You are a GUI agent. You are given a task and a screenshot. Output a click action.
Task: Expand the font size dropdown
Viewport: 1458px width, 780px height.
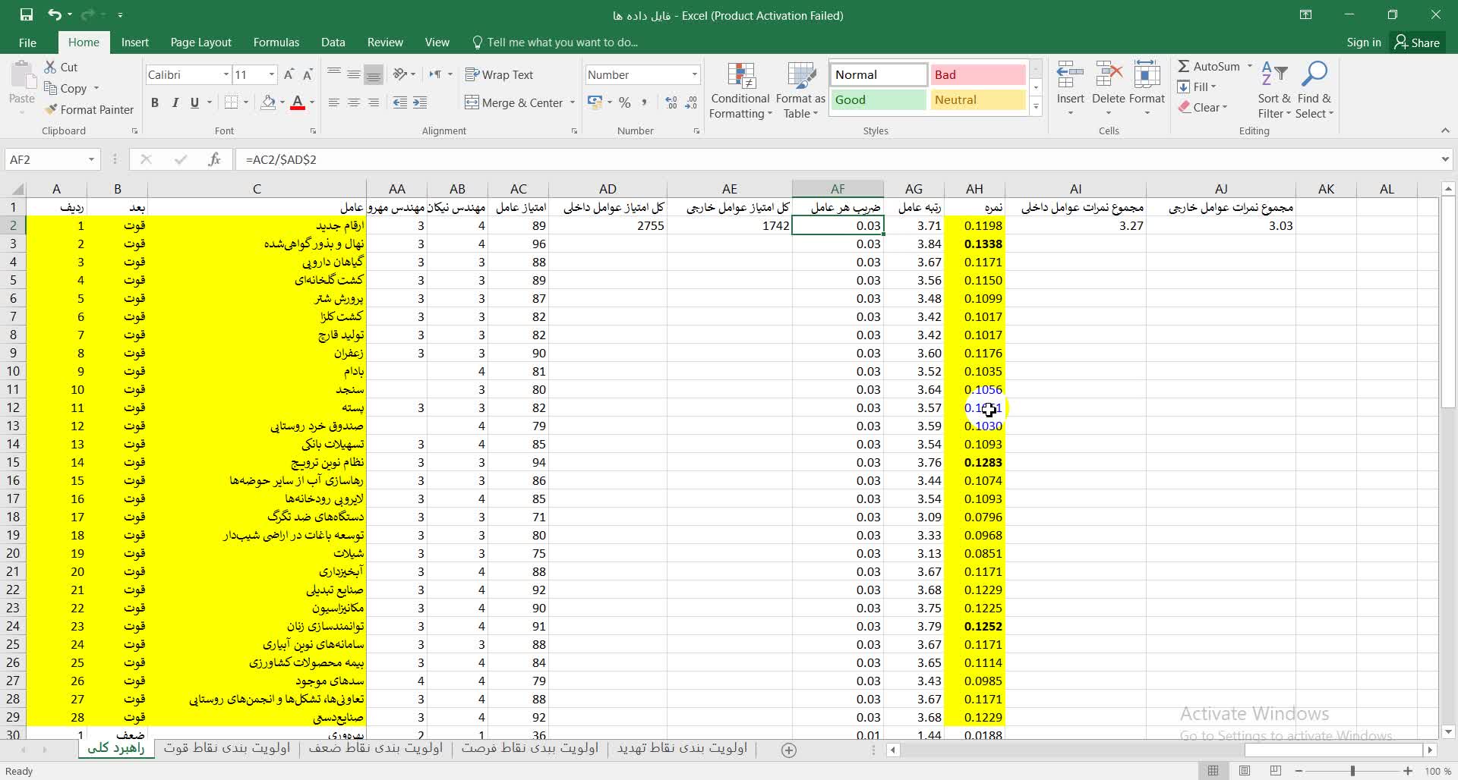271,74
